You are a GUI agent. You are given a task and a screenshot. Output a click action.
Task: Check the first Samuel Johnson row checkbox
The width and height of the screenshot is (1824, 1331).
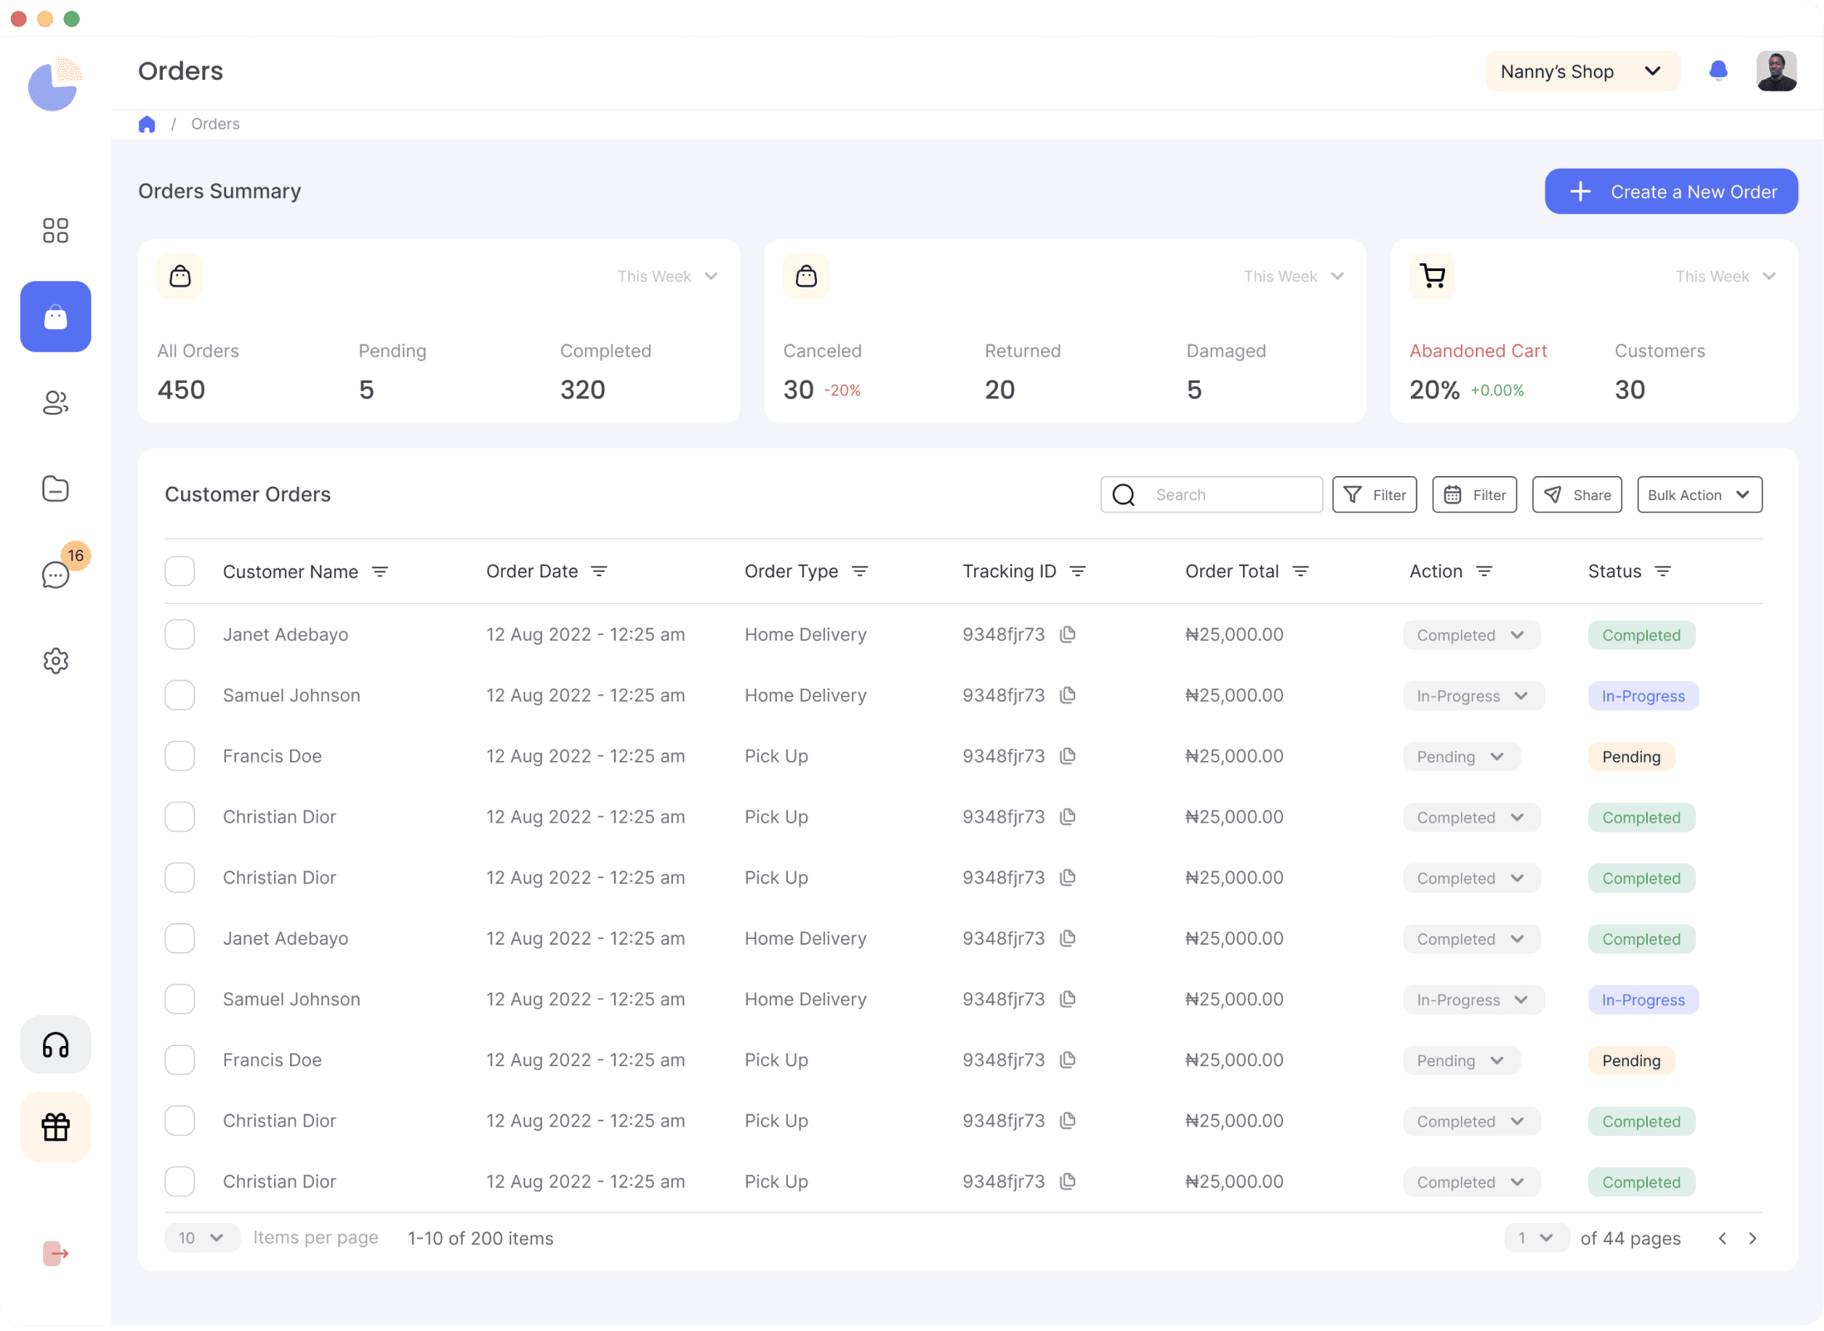[179, 695]
